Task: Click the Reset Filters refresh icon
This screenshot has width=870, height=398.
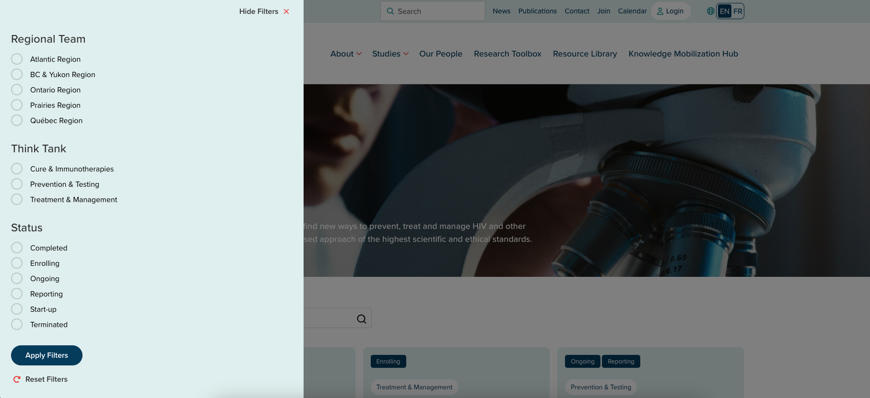Action: tap(17, 379)
